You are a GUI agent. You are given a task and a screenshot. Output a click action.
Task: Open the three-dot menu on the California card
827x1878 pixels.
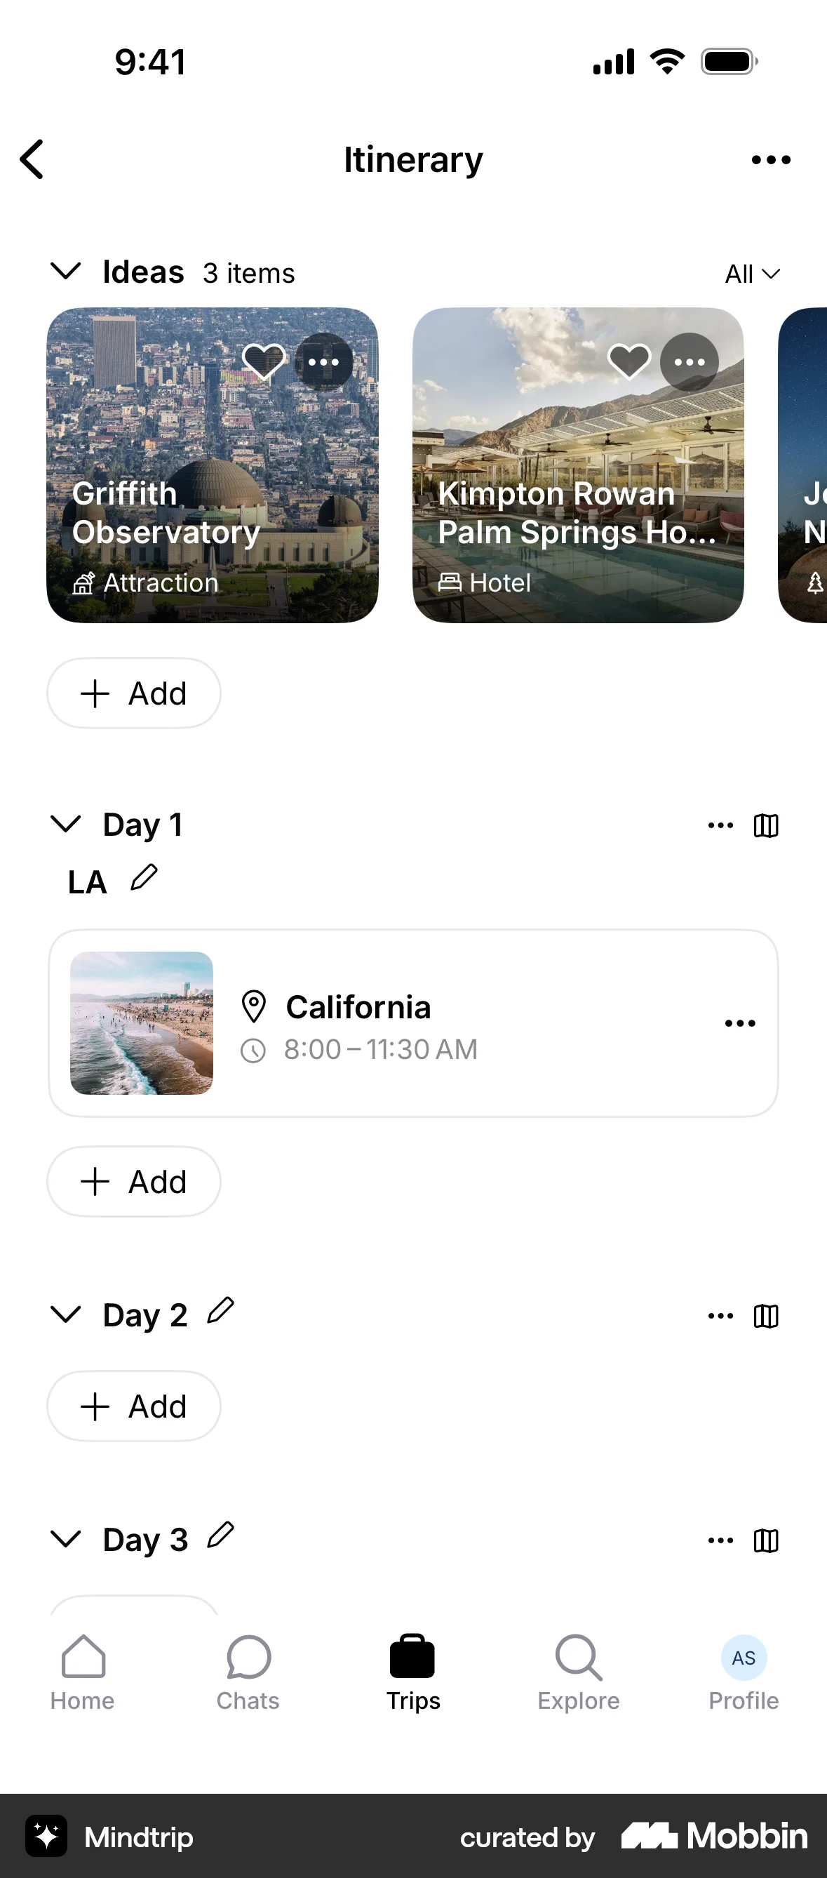(x=740, y=1023)
